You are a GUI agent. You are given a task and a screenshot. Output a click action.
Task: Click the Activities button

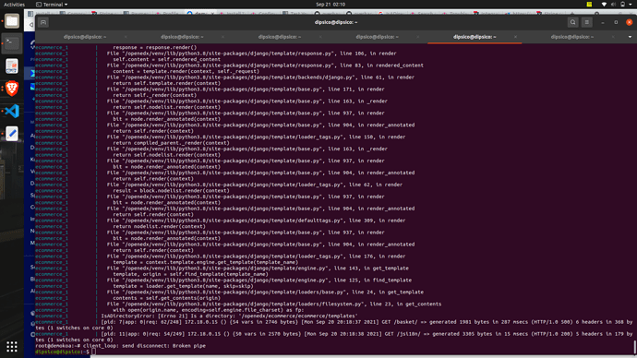tap(14, 5)
